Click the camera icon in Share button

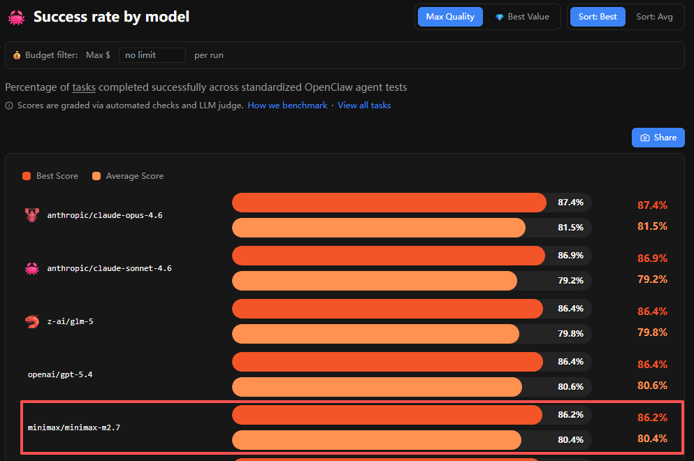(x=645, y=138)
